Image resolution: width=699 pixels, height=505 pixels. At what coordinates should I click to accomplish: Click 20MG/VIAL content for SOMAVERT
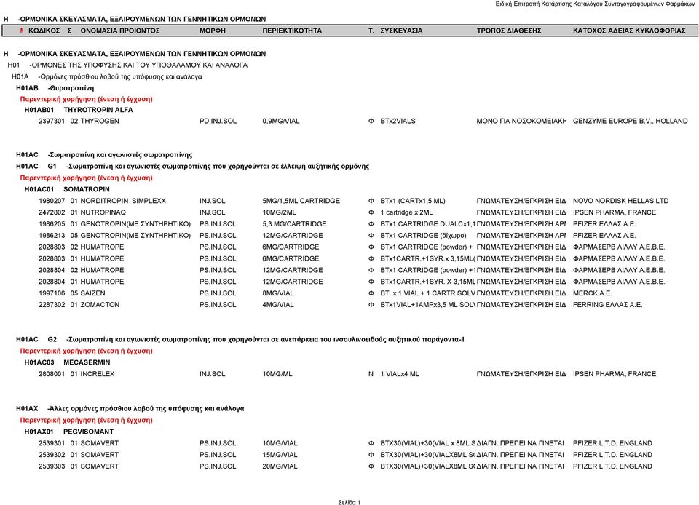click(280, 466)
